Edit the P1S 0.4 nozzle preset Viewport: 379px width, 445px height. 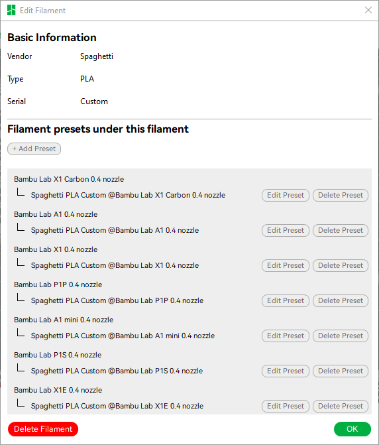(286, 371)
